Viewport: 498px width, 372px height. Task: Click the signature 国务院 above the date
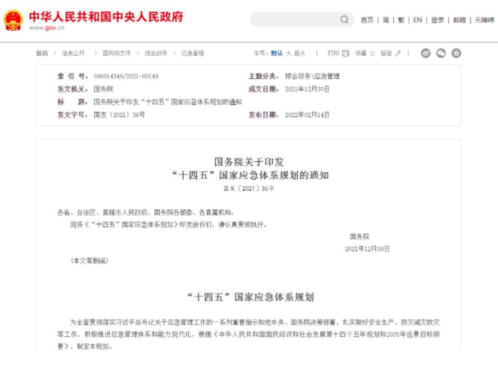point(360,236)
